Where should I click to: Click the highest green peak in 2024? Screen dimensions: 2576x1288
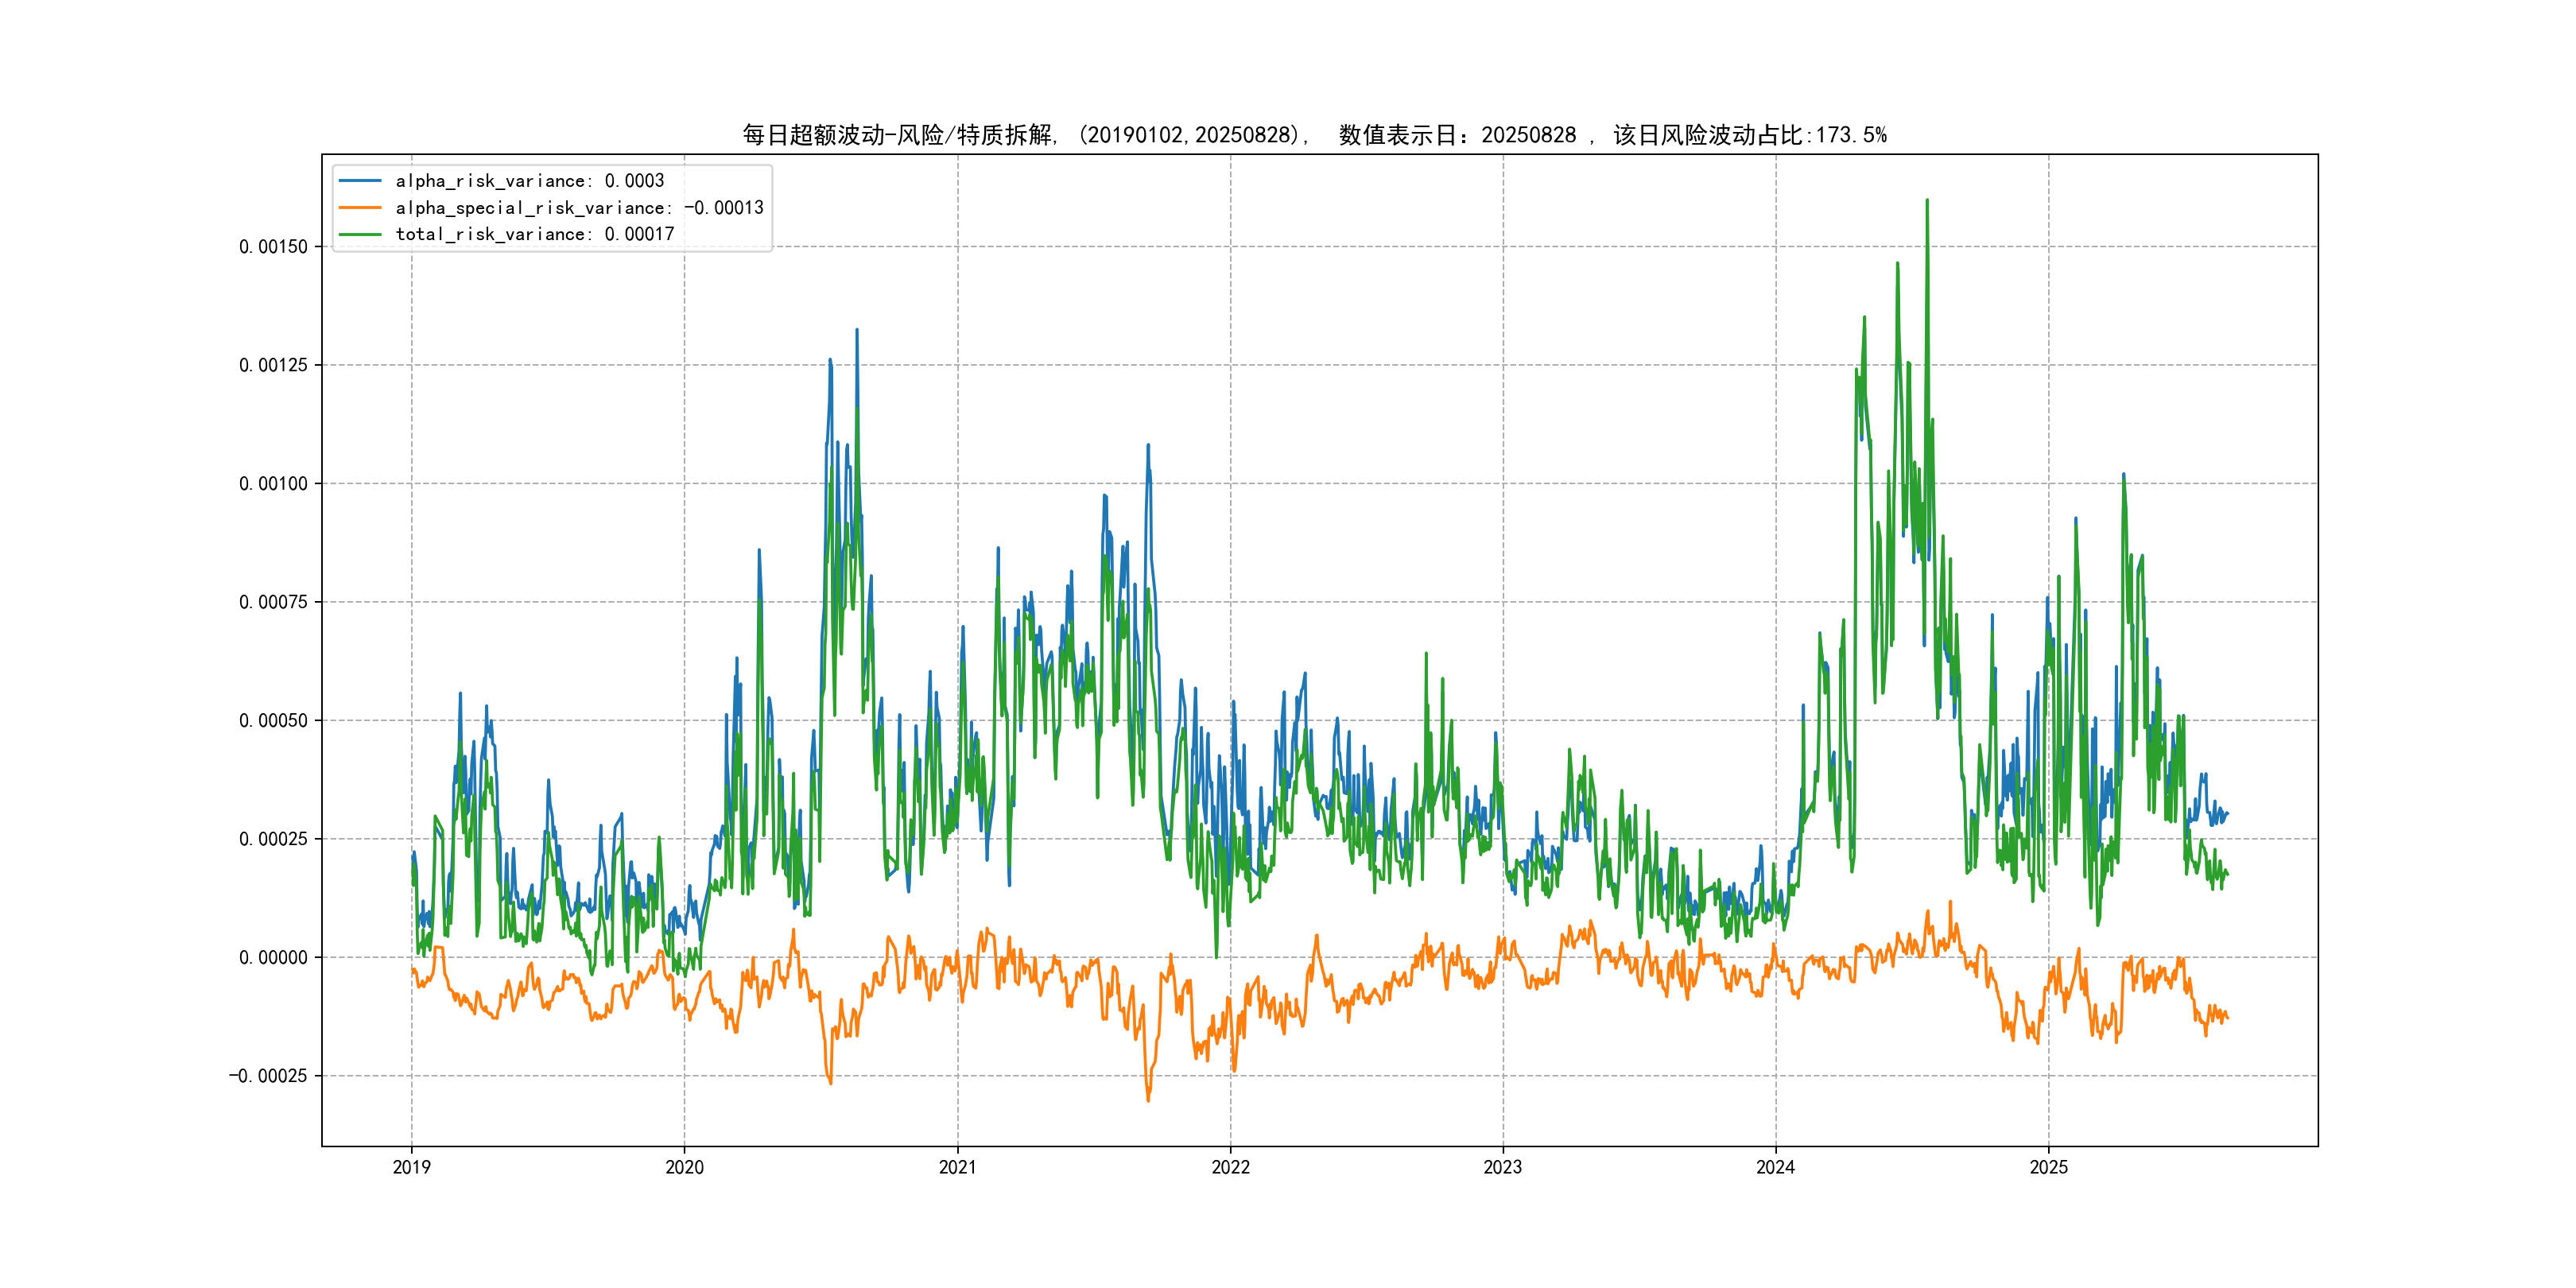click(1927, 201)
